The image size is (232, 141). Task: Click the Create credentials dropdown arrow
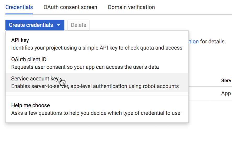[59, 25]
